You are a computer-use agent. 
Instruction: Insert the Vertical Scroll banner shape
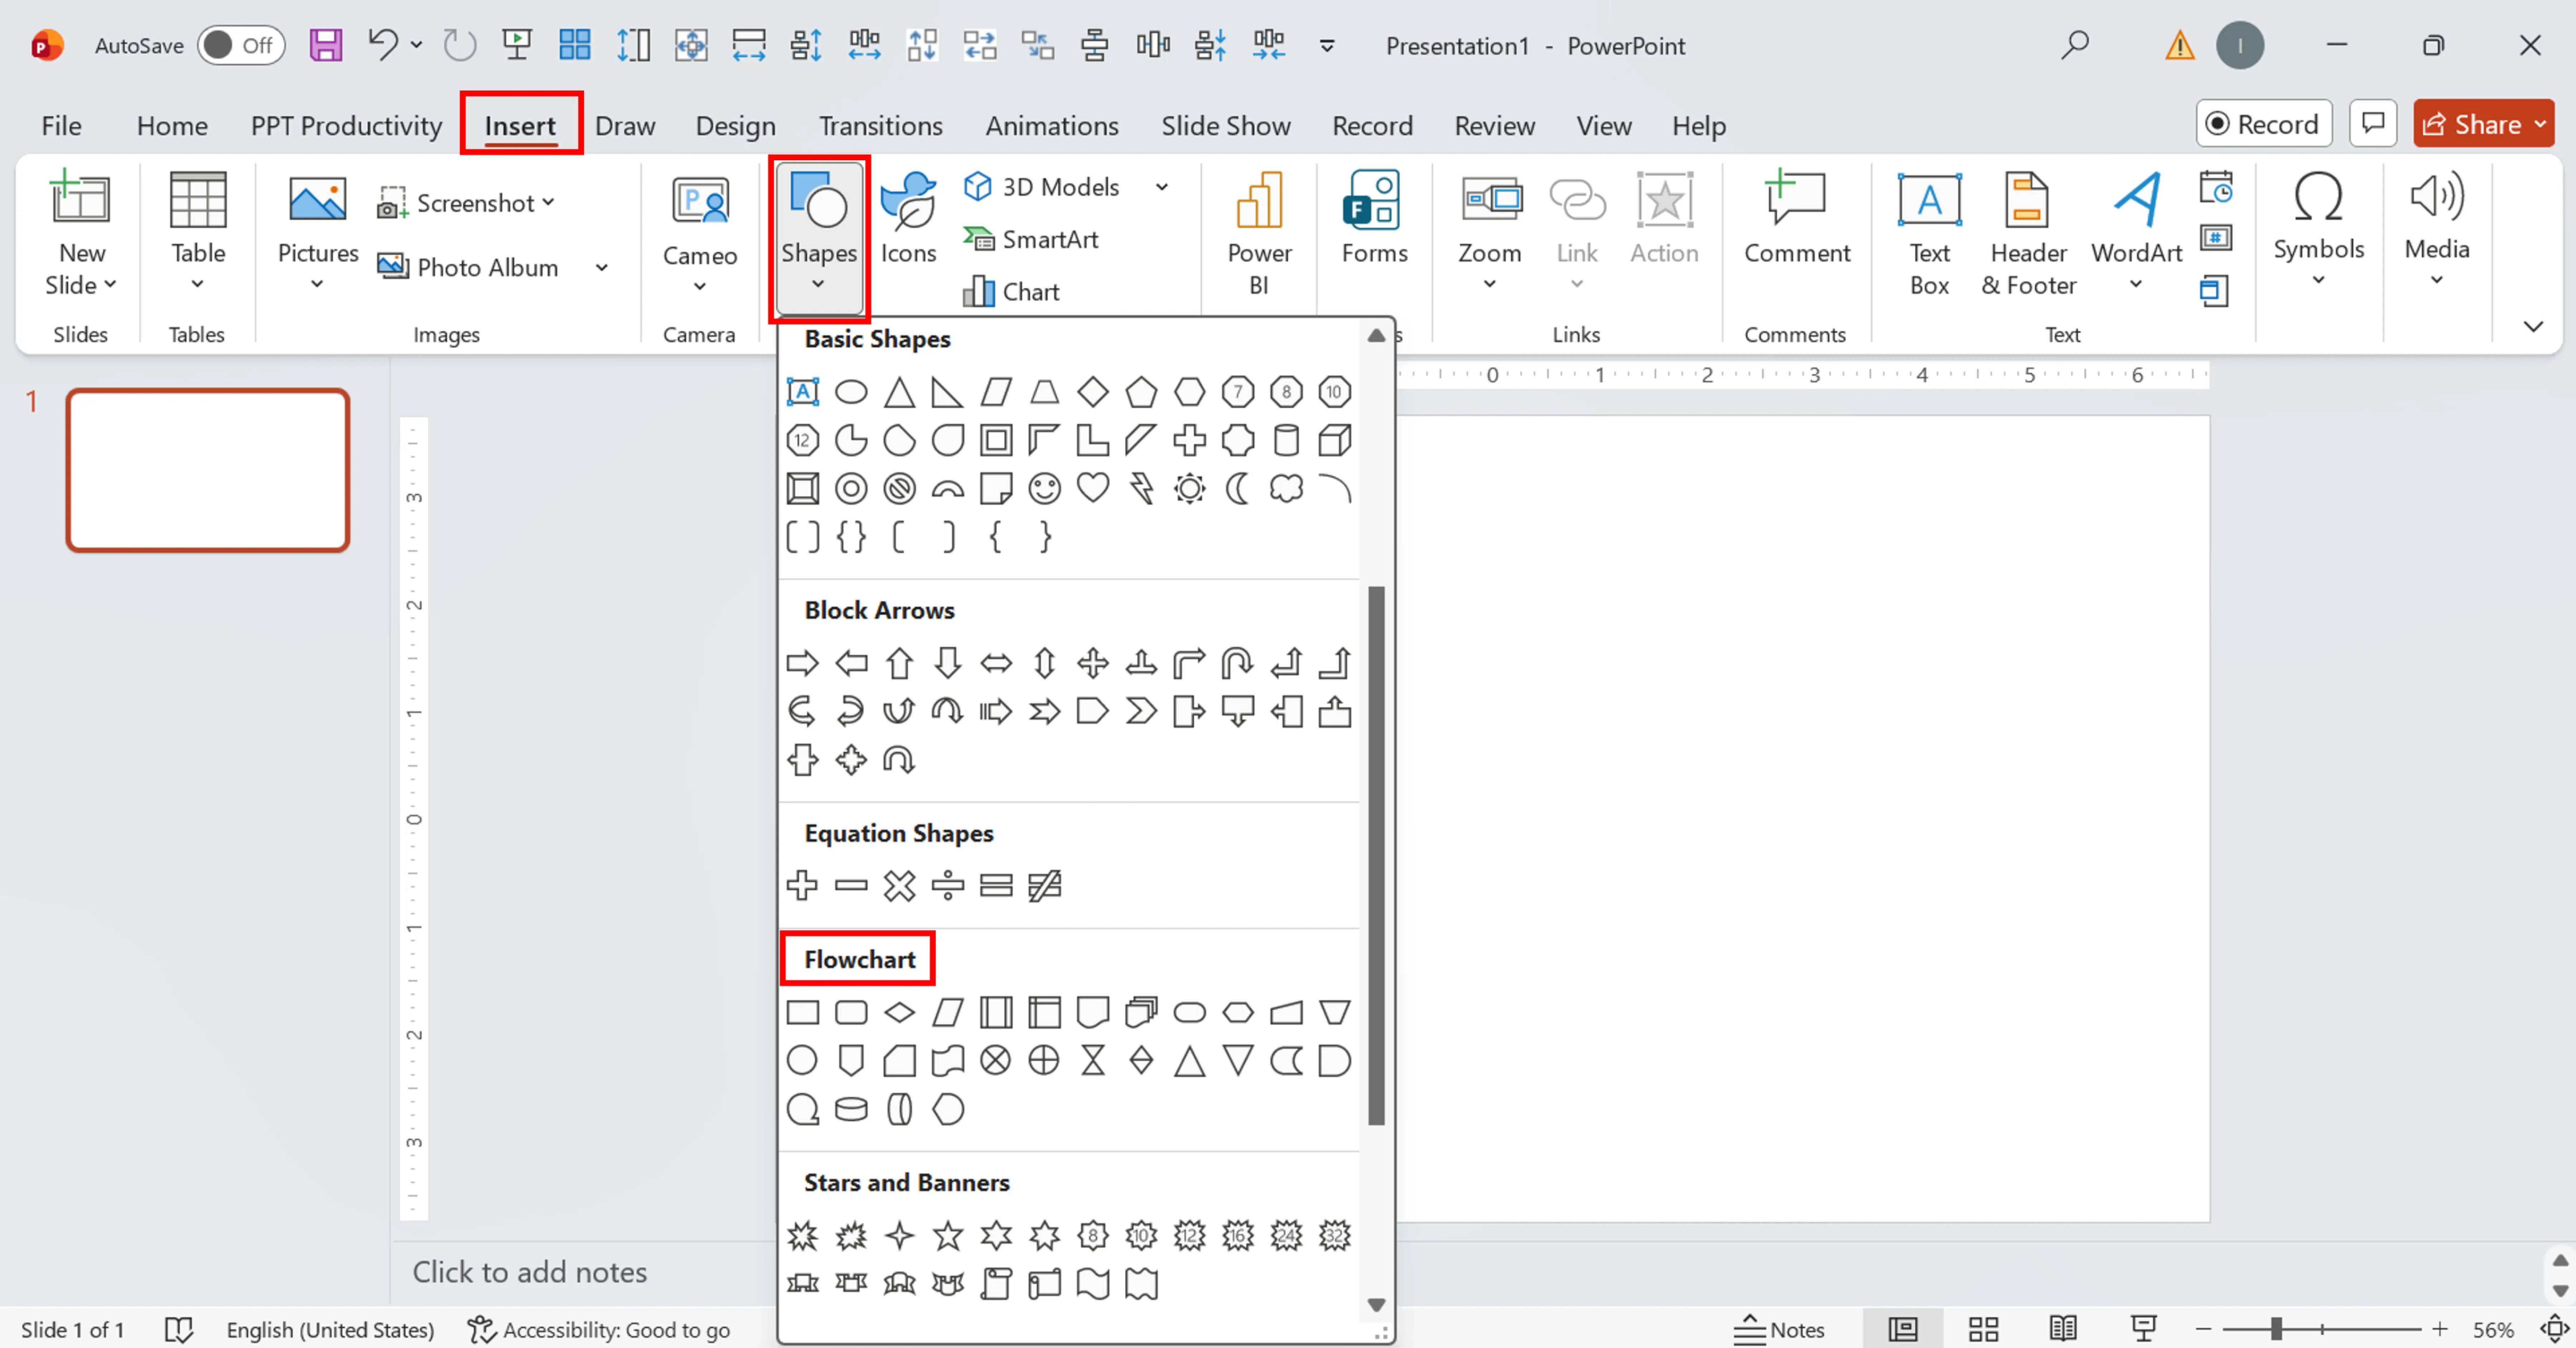pos(996,1284)
